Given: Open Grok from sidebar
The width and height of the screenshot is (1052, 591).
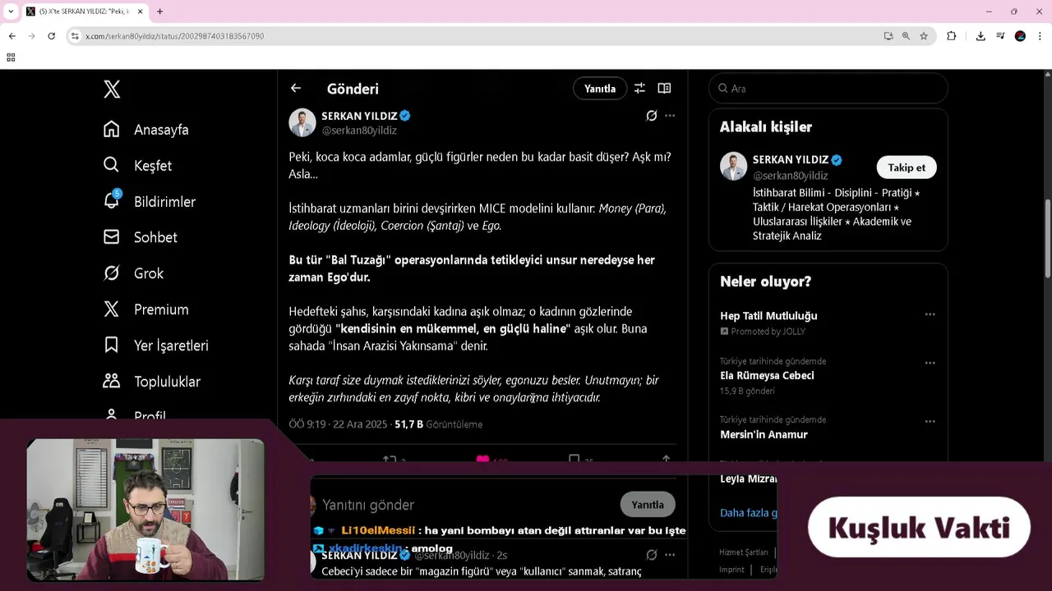Looking at the screenshot, I should point(134,273).
